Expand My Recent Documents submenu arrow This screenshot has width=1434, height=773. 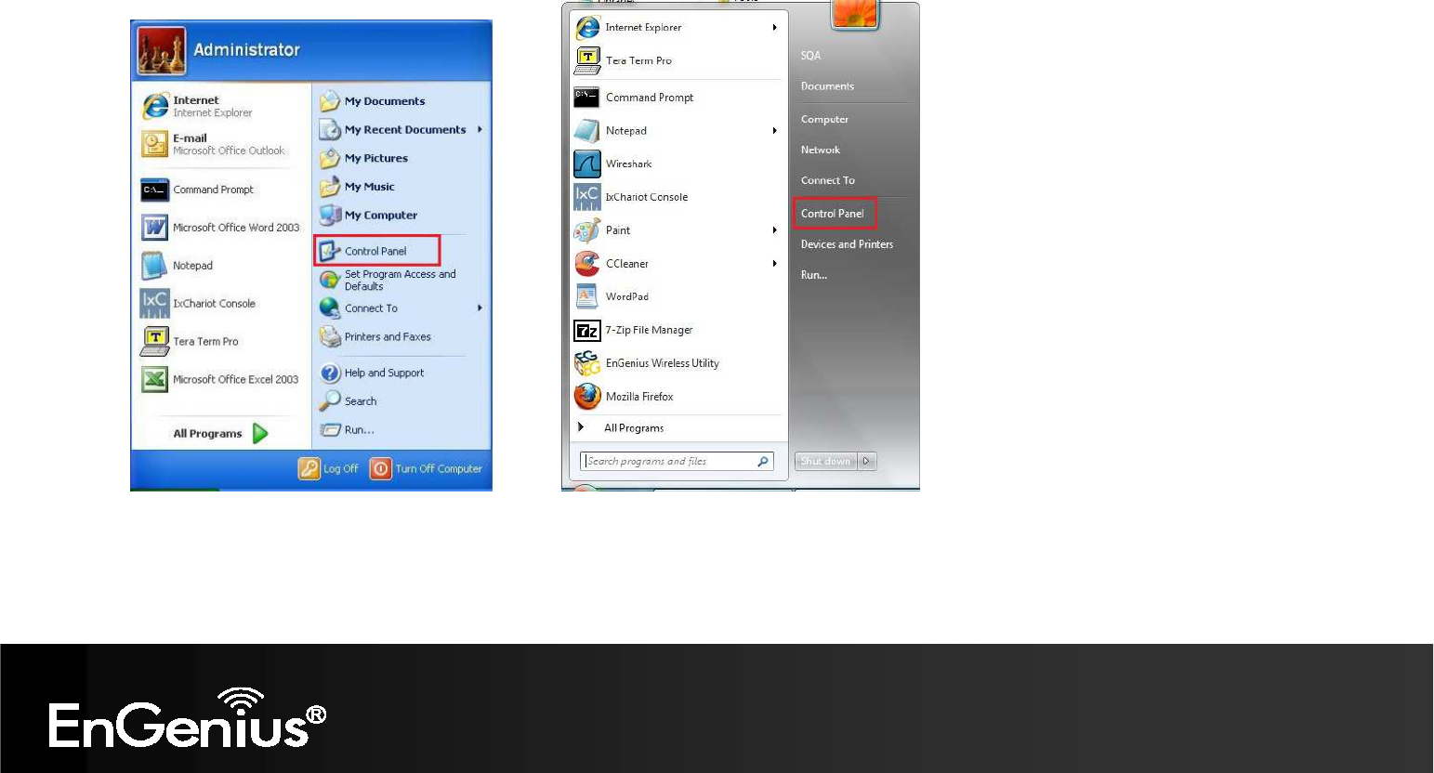pos(480,129)
